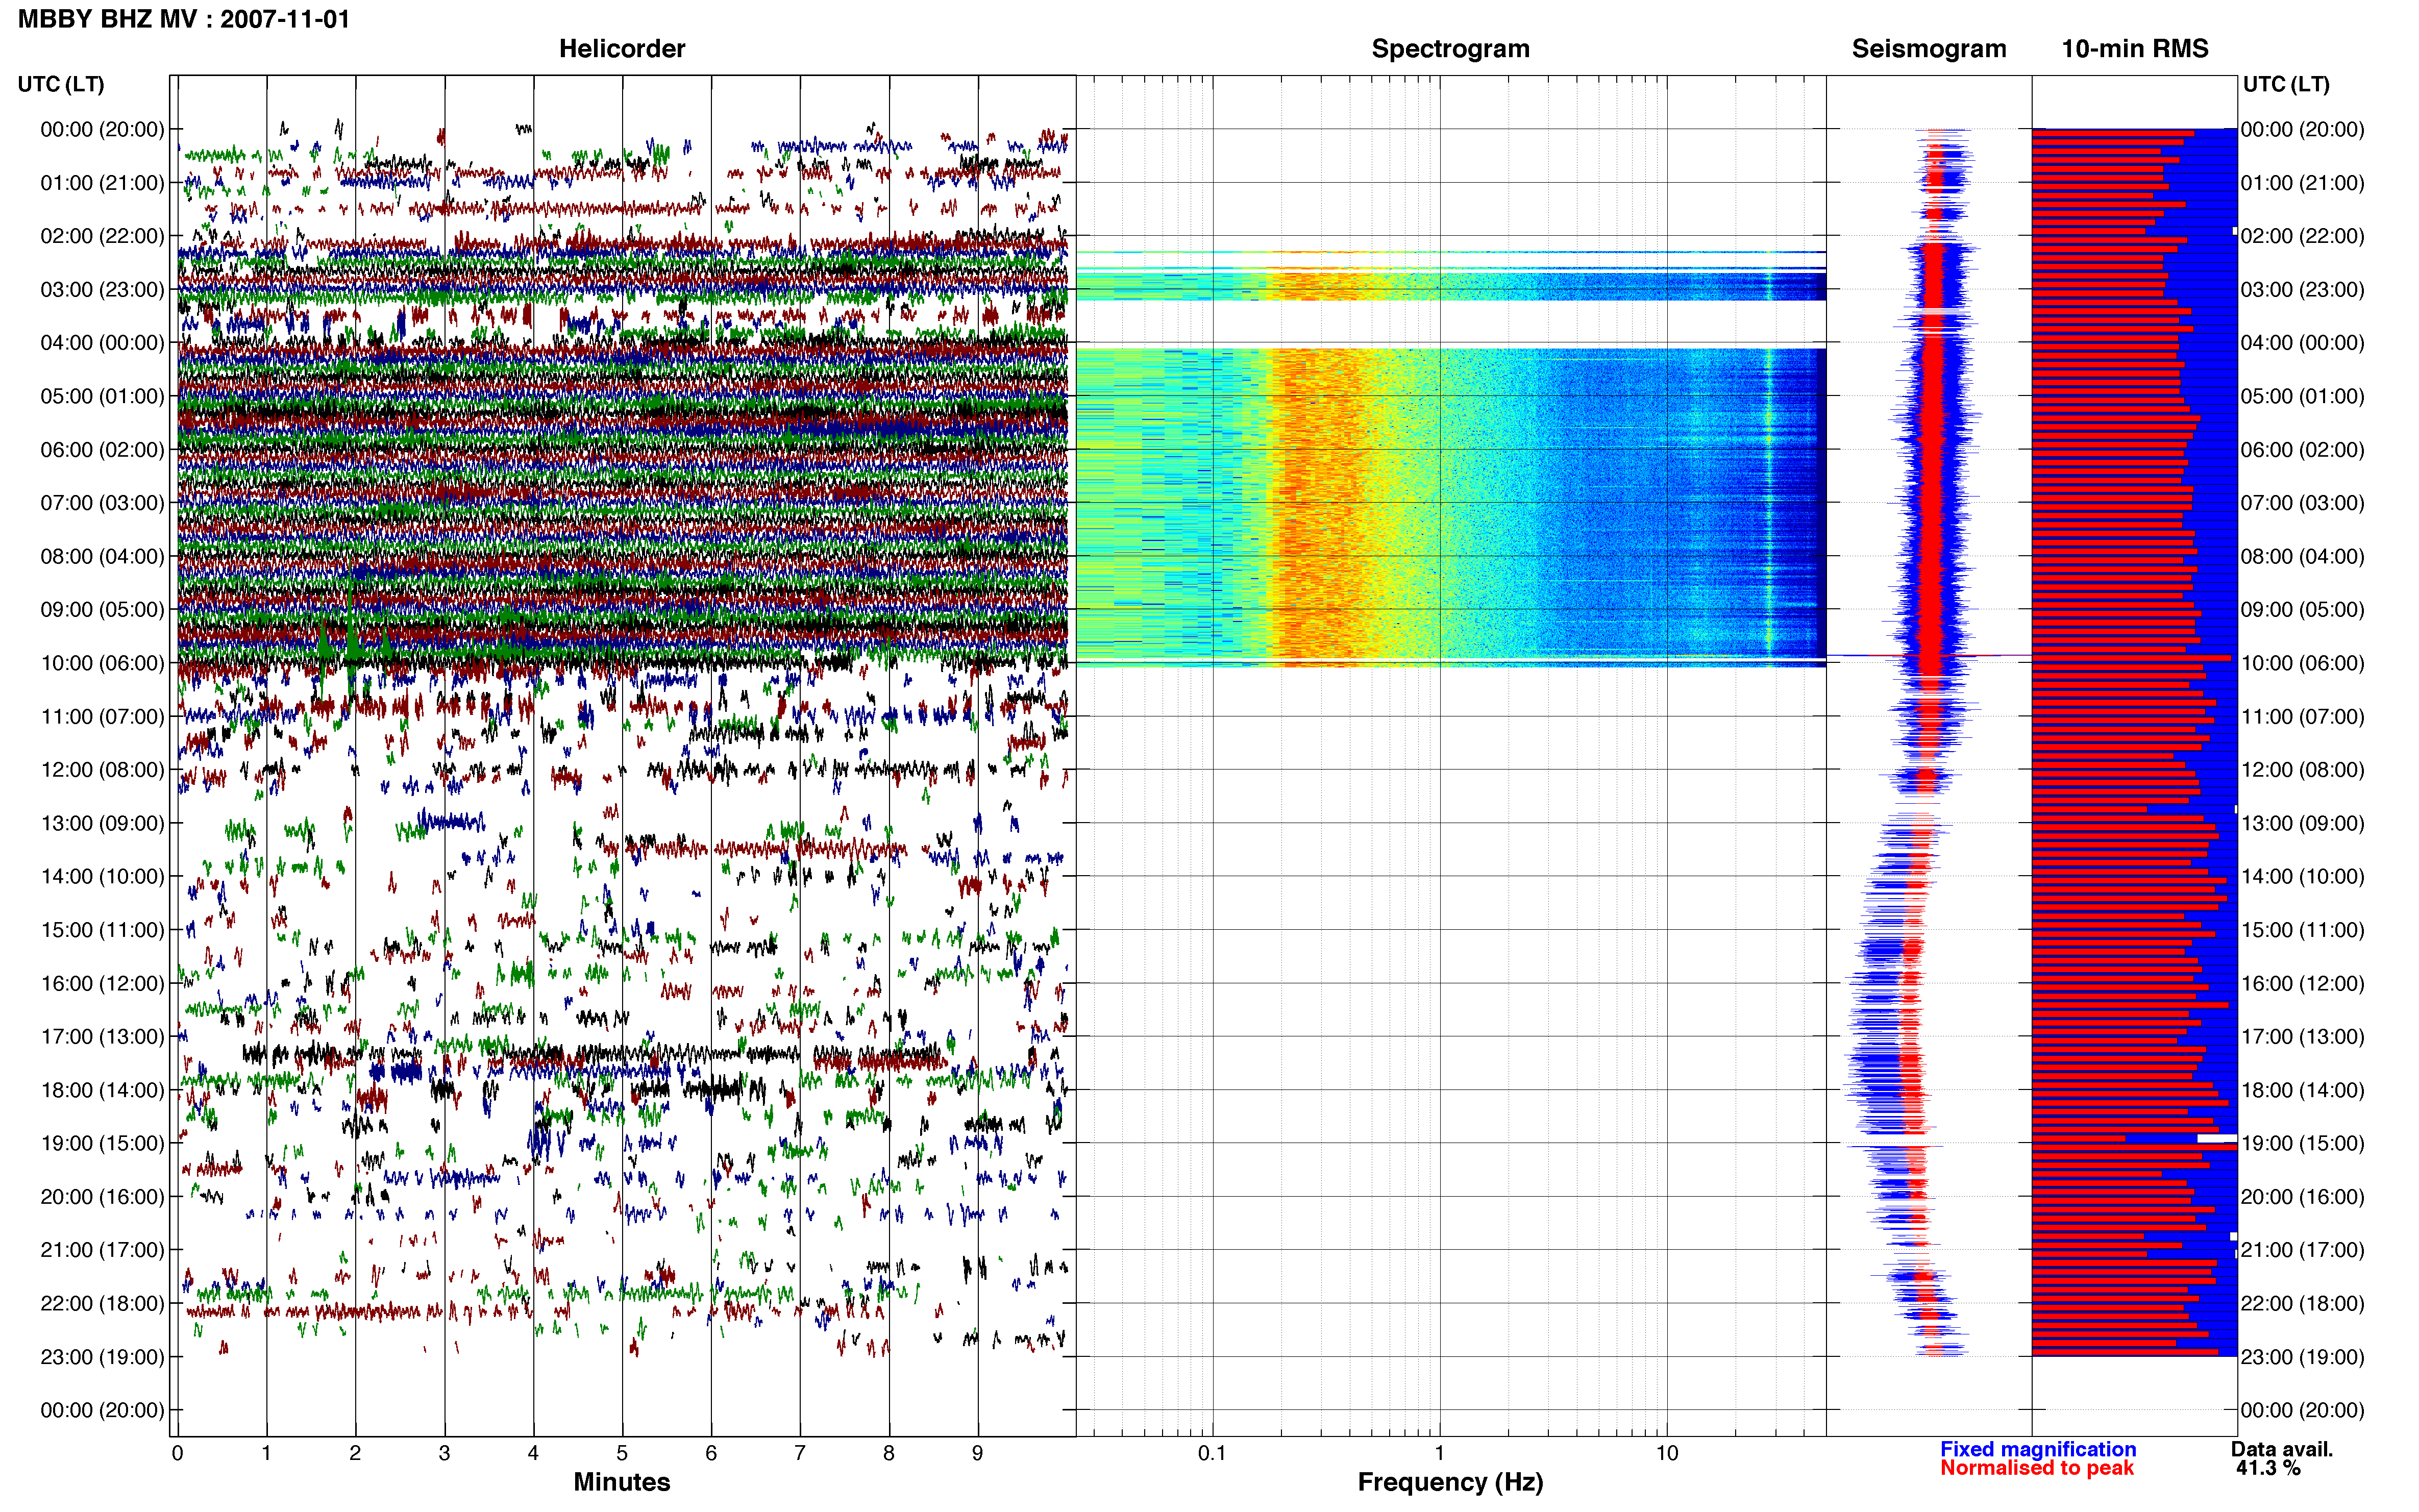Click right axis label 09:00 (05:00)
The width and height of the screenshot is (2419, 1512).
pyautogui.click(x=2303, y=610)
